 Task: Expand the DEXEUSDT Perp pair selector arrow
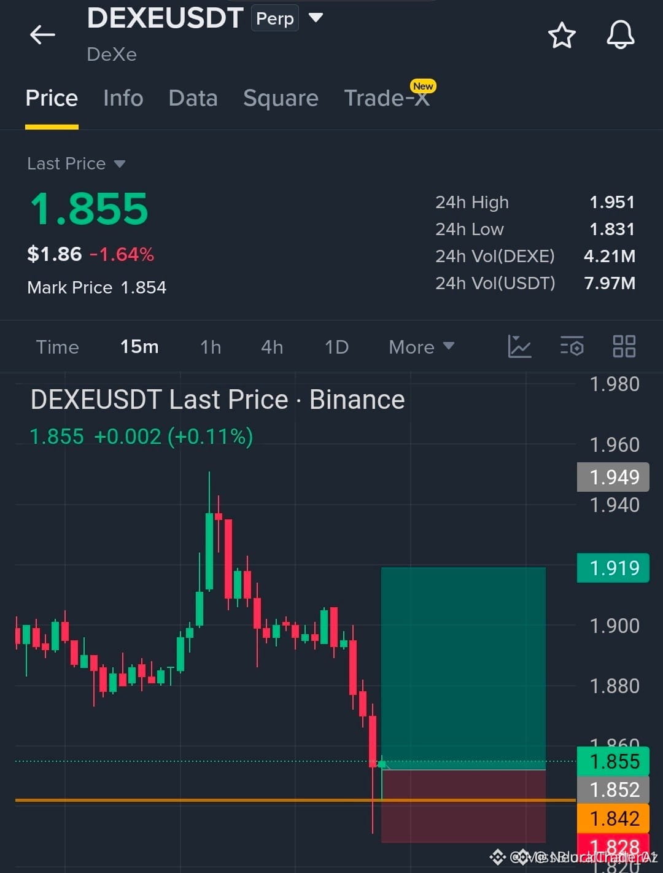(x=316, y=17)
